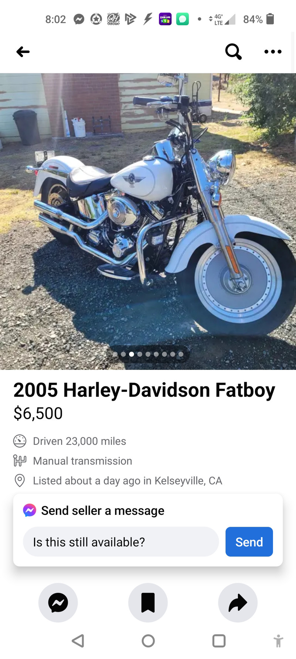Go back using the top-left arrow
Screen dimensions: 296x659
pyautogui.click(x=23, y=52)
